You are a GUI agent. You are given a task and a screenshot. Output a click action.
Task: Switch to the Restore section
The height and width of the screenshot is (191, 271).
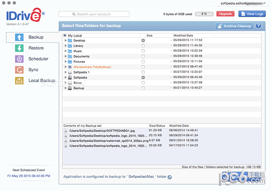pos(36,48)
